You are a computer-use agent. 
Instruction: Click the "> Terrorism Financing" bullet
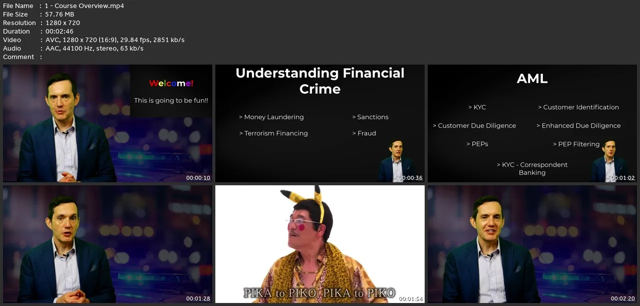[x=273, y=133]
